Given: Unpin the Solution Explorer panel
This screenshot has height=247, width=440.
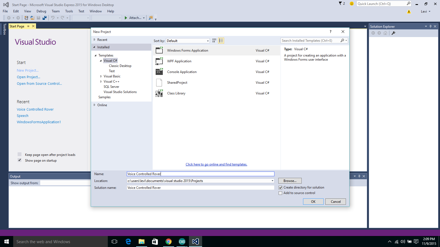Looking at the screenshot, I should pyautogui.click(x=430, y=26).
